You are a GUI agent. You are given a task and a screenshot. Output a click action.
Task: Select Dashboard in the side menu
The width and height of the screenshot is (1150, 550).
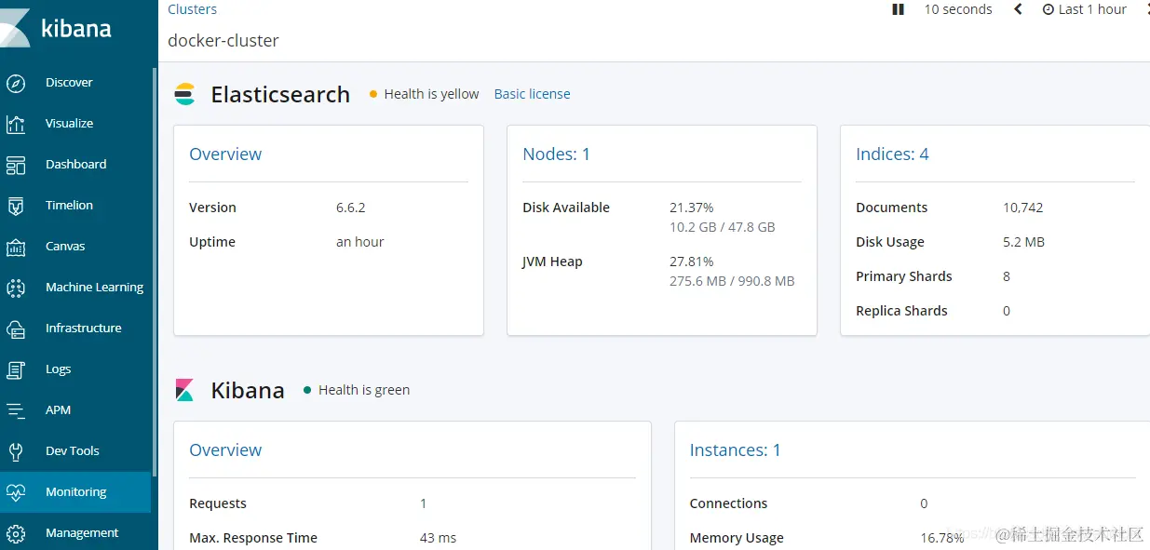[76, 165]
